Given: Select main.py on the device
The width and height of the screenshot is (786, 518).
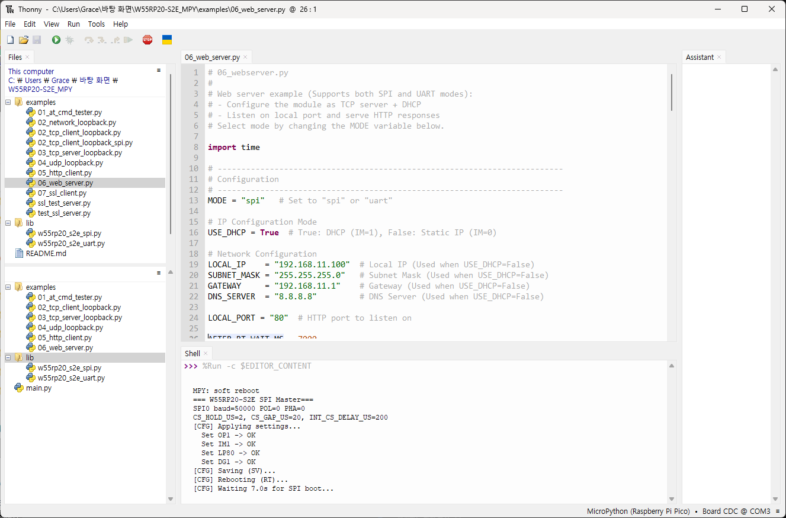Looking at the screenshot, I should (39, 388).
